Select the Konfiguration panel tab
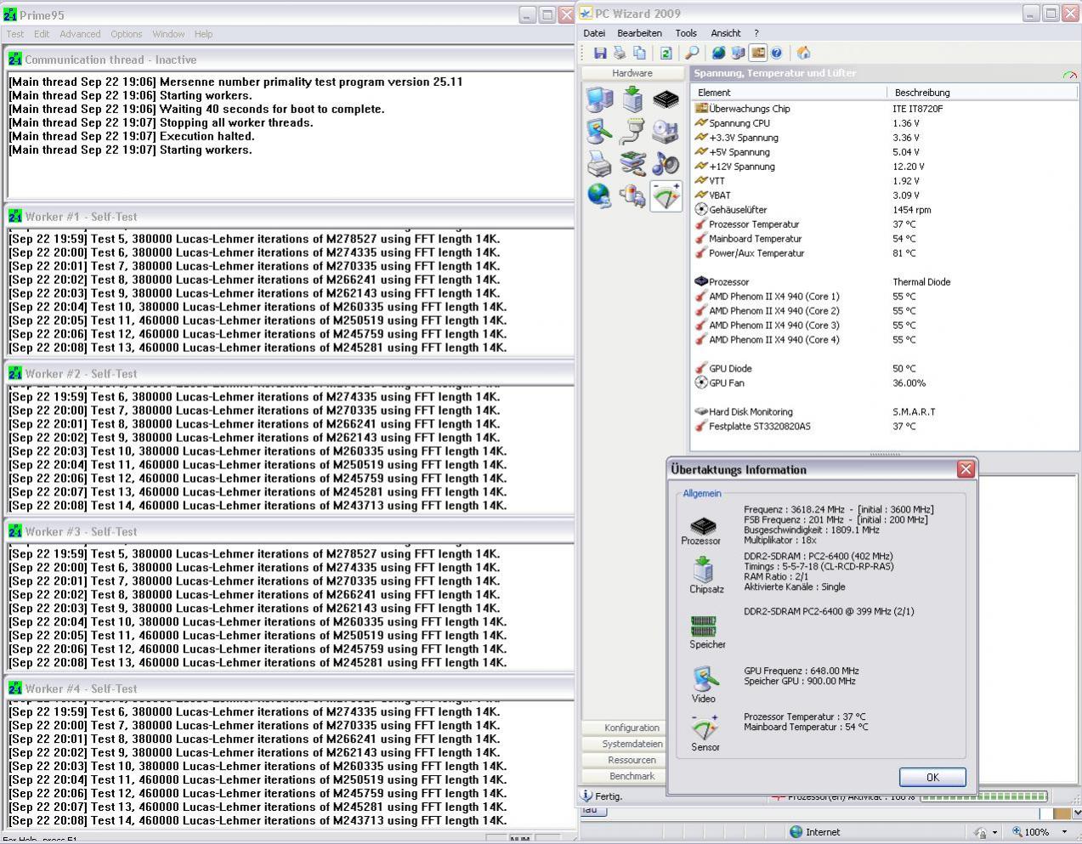This screenshot has width=1082, height=844. click(632, 728)
